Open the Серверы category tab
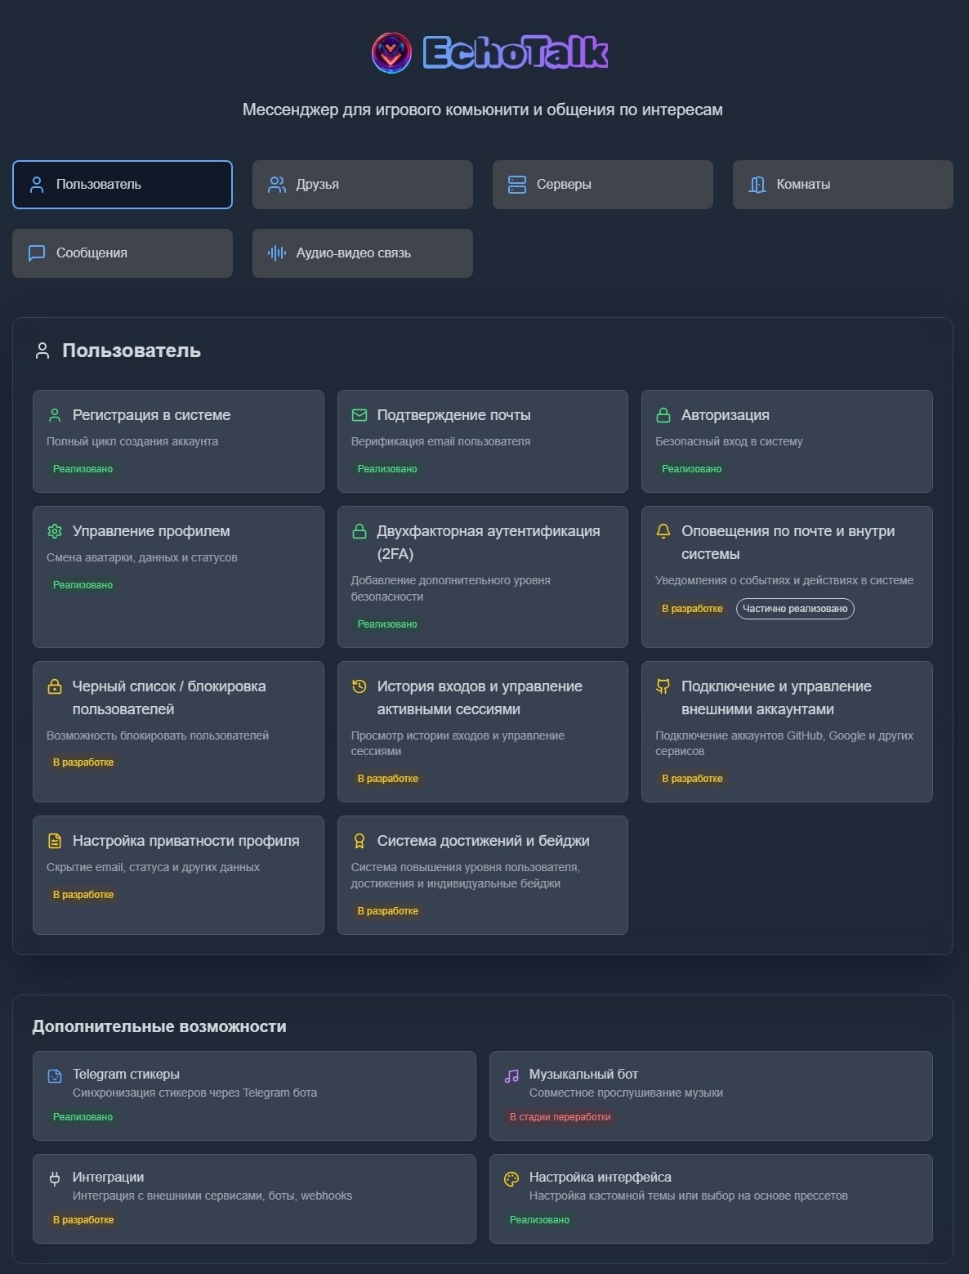The height and width of the screenshot is (1274, 969). point(602,185)
